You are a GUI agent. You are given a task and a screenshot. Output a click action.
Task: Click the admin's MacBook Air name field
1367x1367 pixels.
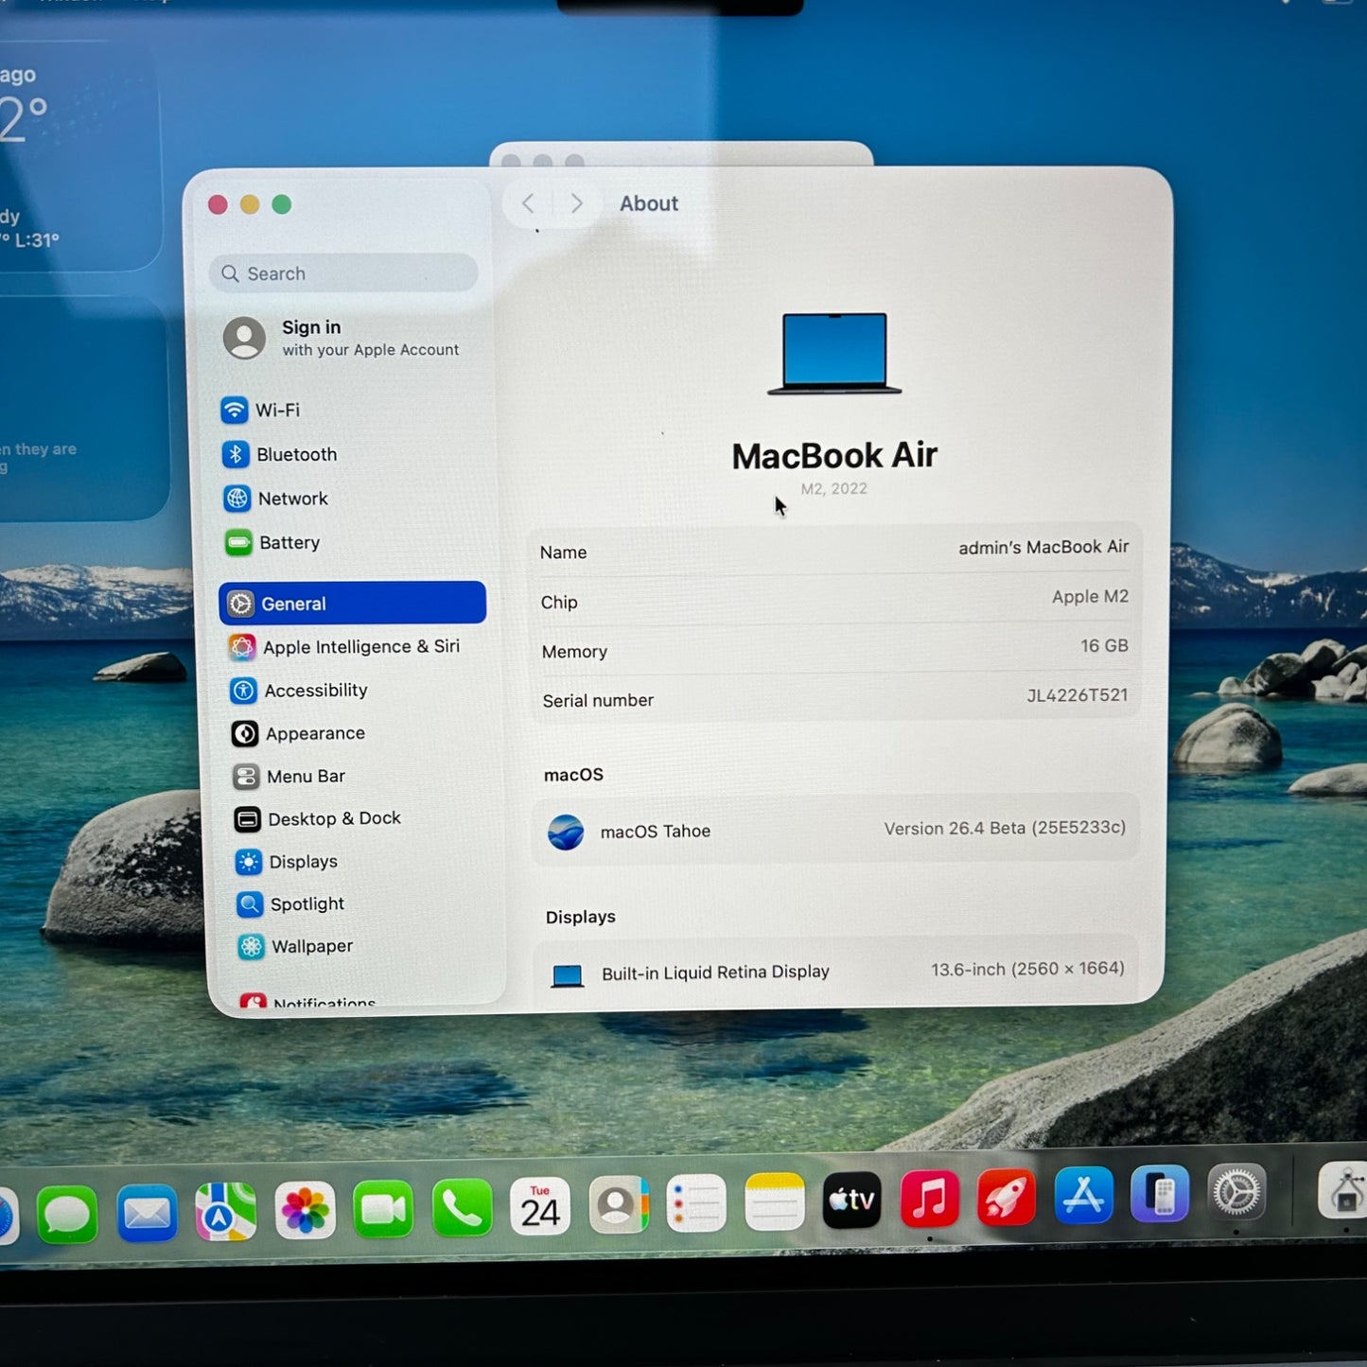coord(1043,548)
